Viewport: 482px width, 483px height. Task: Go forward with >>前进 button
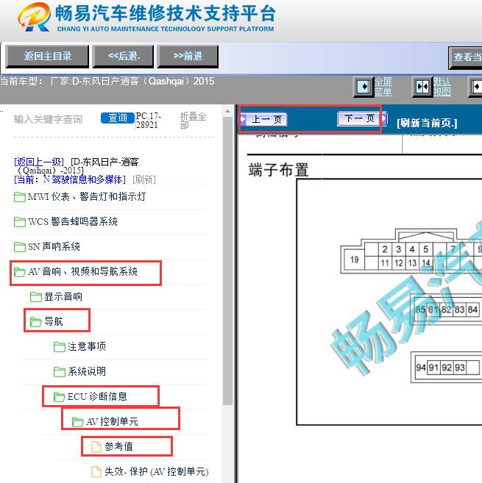[188, 57]
